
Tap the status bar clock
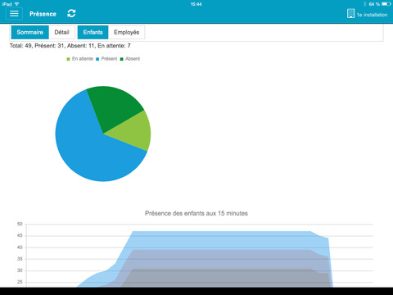(196, 4)
